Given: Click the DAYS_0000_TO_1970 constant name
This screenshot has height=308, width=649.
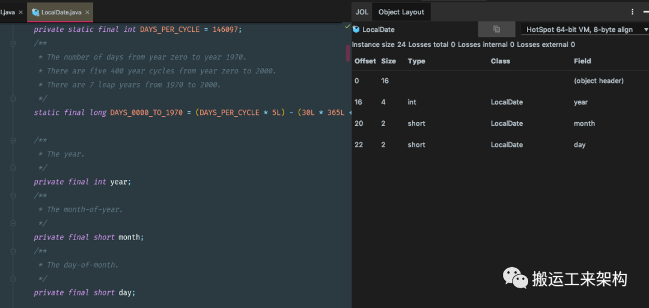Looking at the screenshot, I should [146, 112].
